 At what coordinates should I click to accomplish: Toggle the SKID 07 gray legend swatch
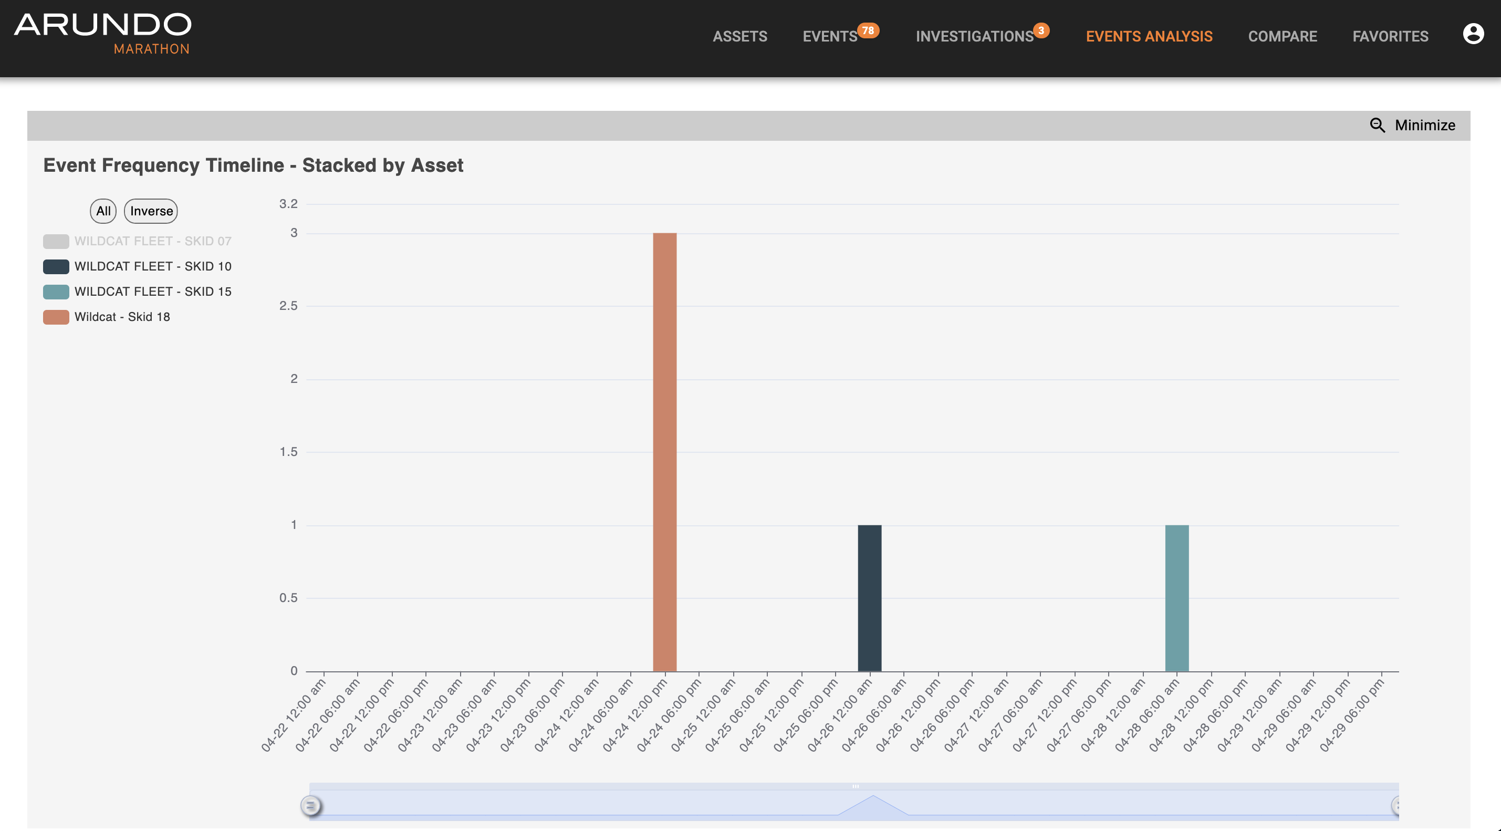point(56,241)
